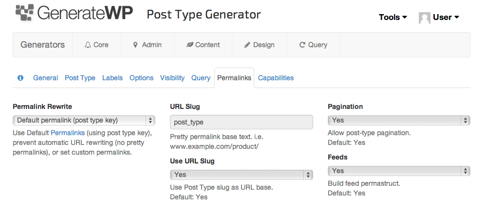Expand the Feeds dropdown
The image size is (487, 213).
[x=399, y=171]
